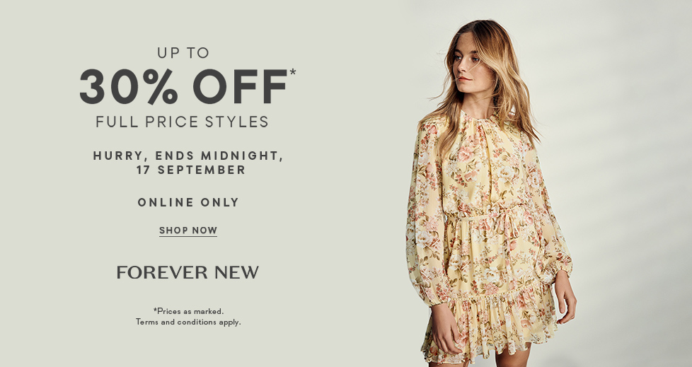Click the asterisk beside the OFF headline
Image resolution: width=692 pixels, height=367 pixels.
(x=293, y=72)
